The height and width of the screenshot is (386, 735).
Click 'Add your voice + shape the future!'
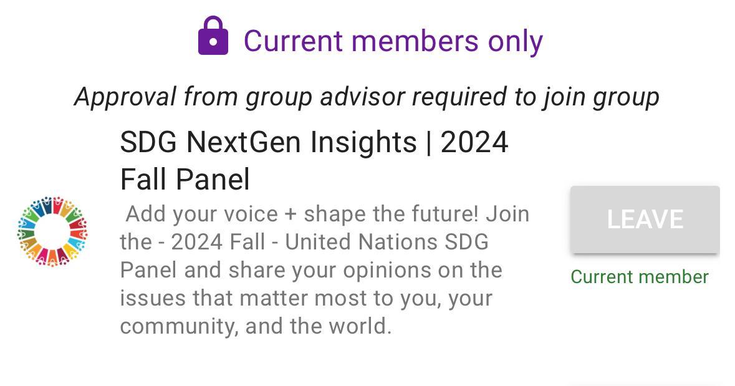pyautogui.click(x=302, y=214)
